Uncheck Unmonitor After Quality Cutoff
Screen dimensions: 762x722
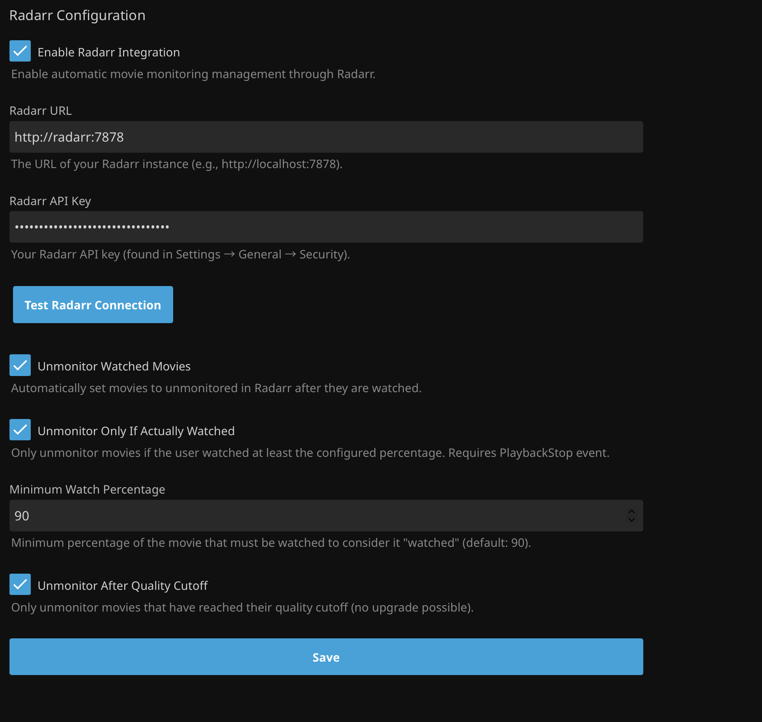tap(20, 584)
